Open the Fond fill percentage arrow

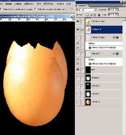117,15
